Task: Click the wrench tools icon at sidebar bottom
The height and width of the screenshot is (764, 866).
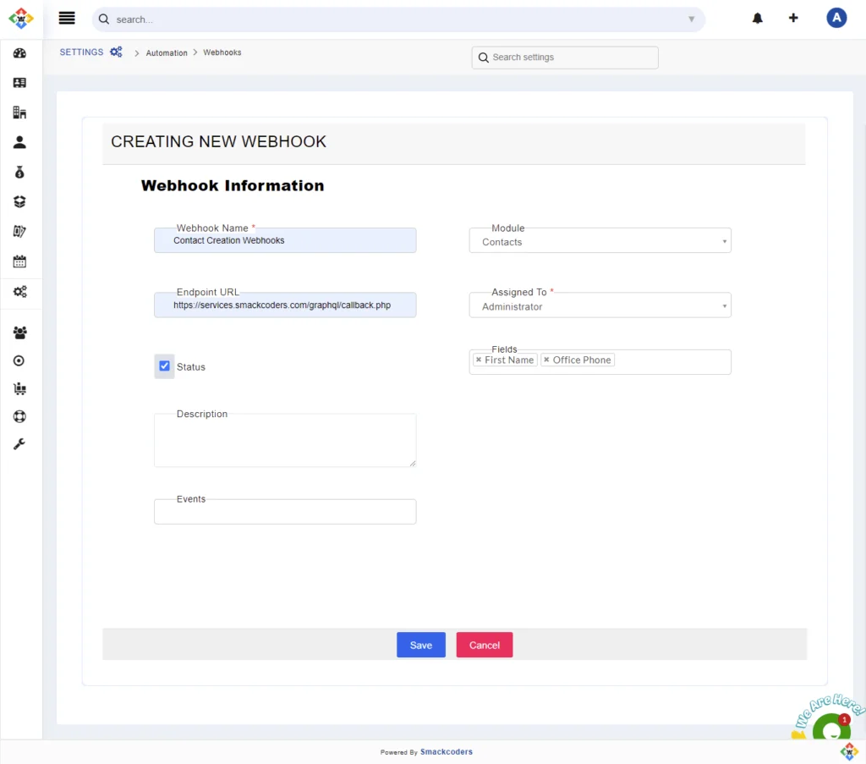Action: pyautogui.click(x=20, y=443)
